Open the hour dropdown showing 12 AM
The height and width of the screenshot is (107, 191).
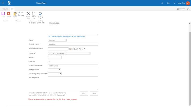[77, 49]
